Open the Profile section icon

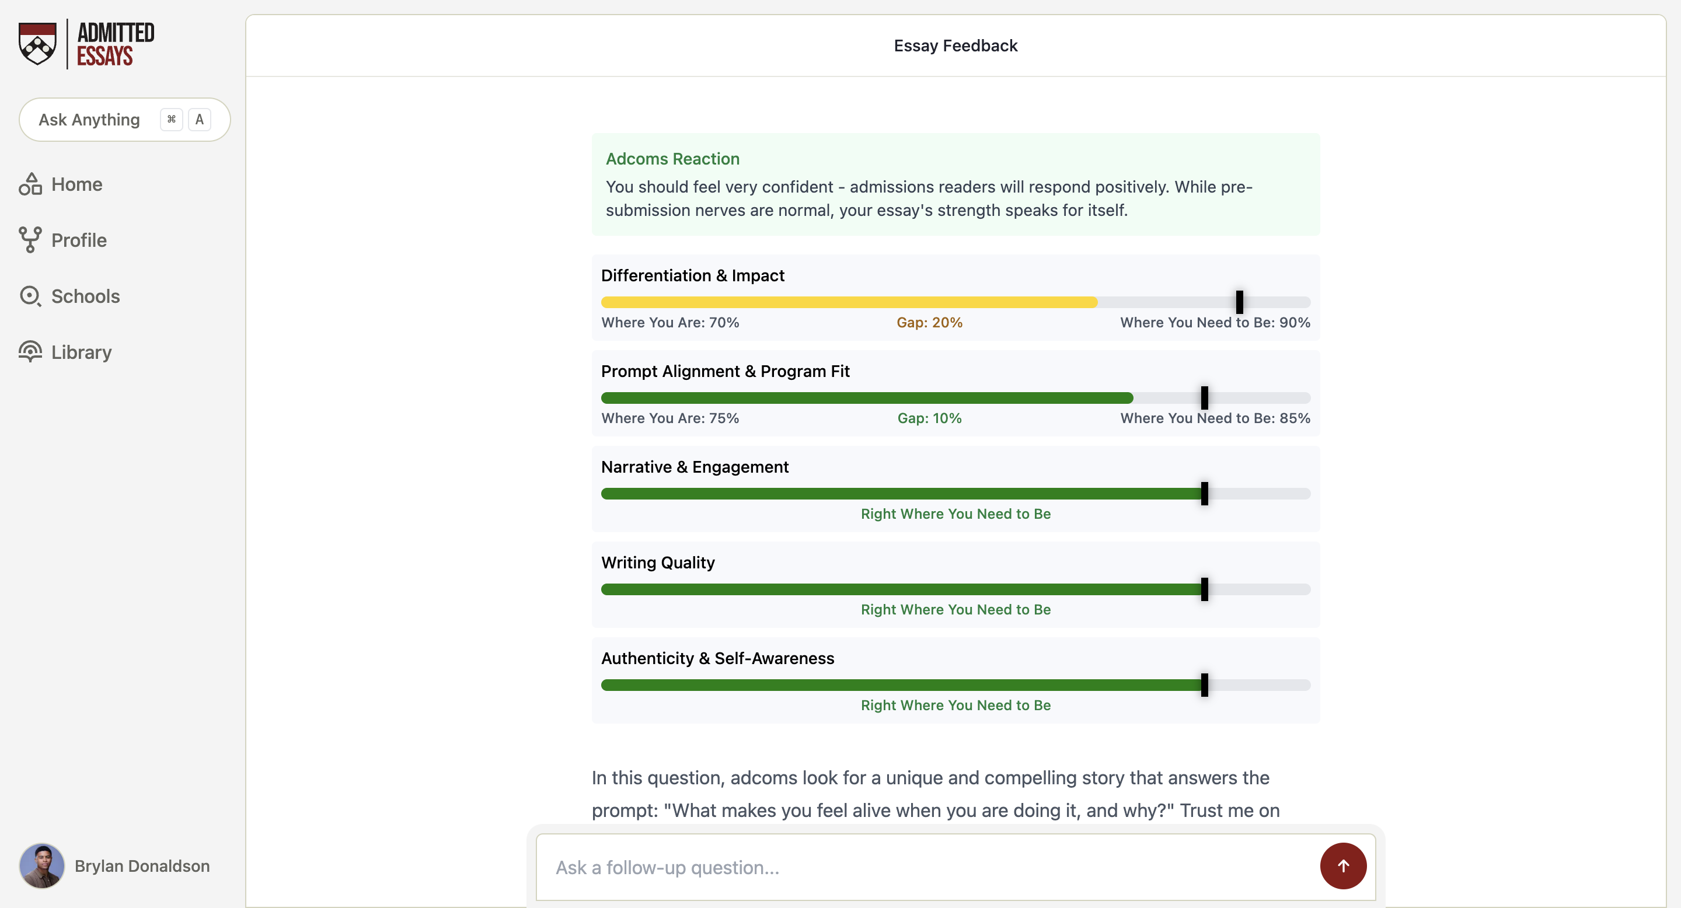tap(29, 239)
